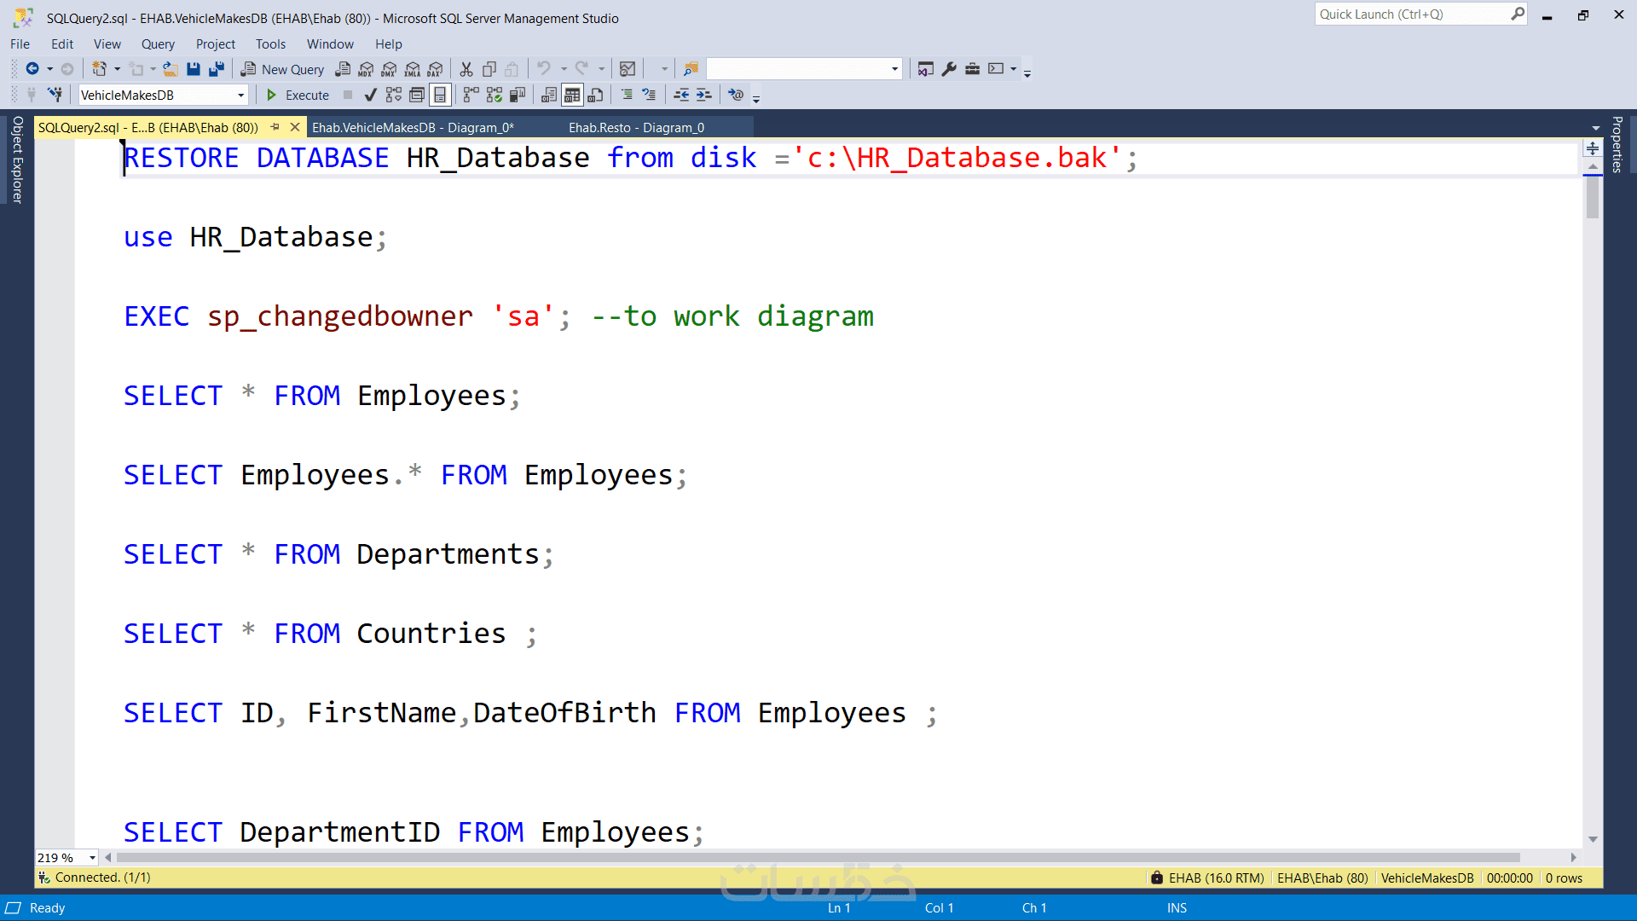Screen dimensions: 1637x921
Task: Open the 219 % zoom dropdown
Action: pos(92,858)
